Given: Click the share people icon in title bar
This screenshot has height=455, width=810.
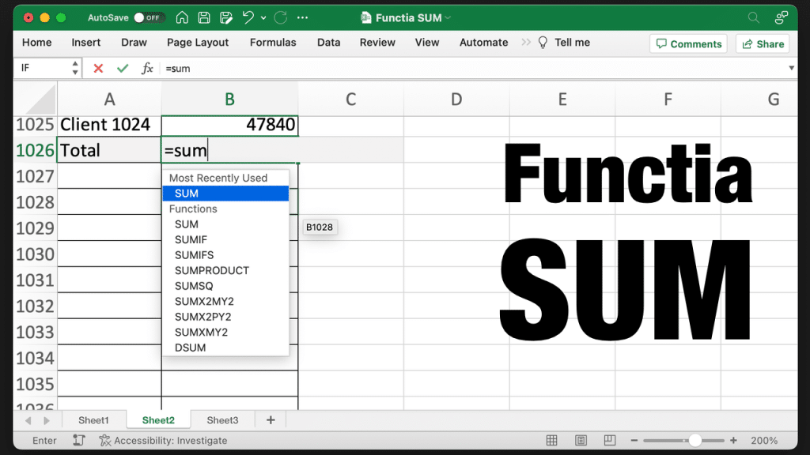Looking at the screenshot, I should (781, 17).
